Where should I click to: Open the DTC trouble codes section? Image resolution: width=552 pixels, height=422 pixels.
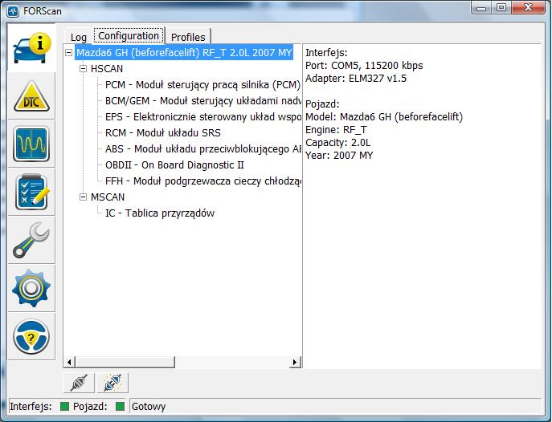coord(31,98)
